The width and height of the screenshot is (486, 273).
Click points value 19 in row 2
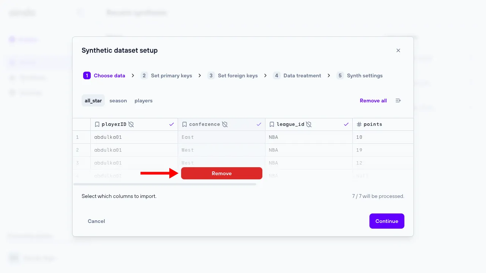pos(383,150)
